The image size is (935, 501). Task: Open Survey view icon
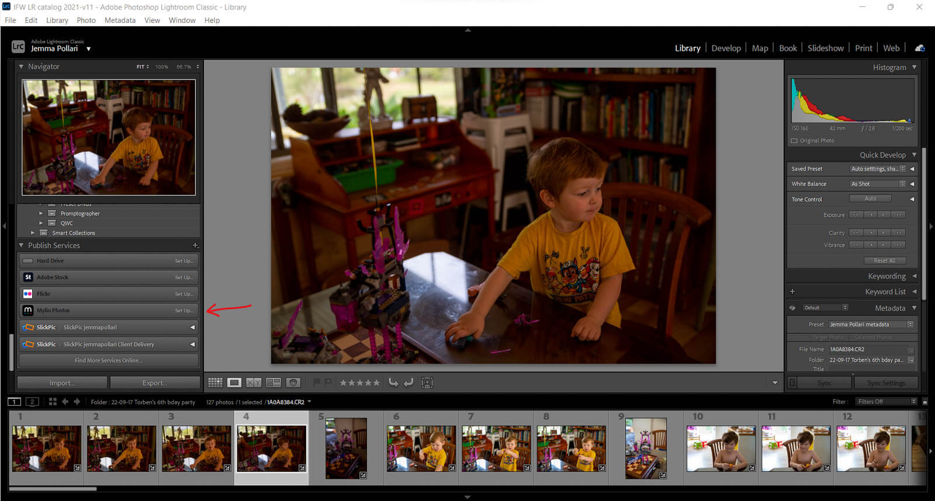tap(273, 382)
